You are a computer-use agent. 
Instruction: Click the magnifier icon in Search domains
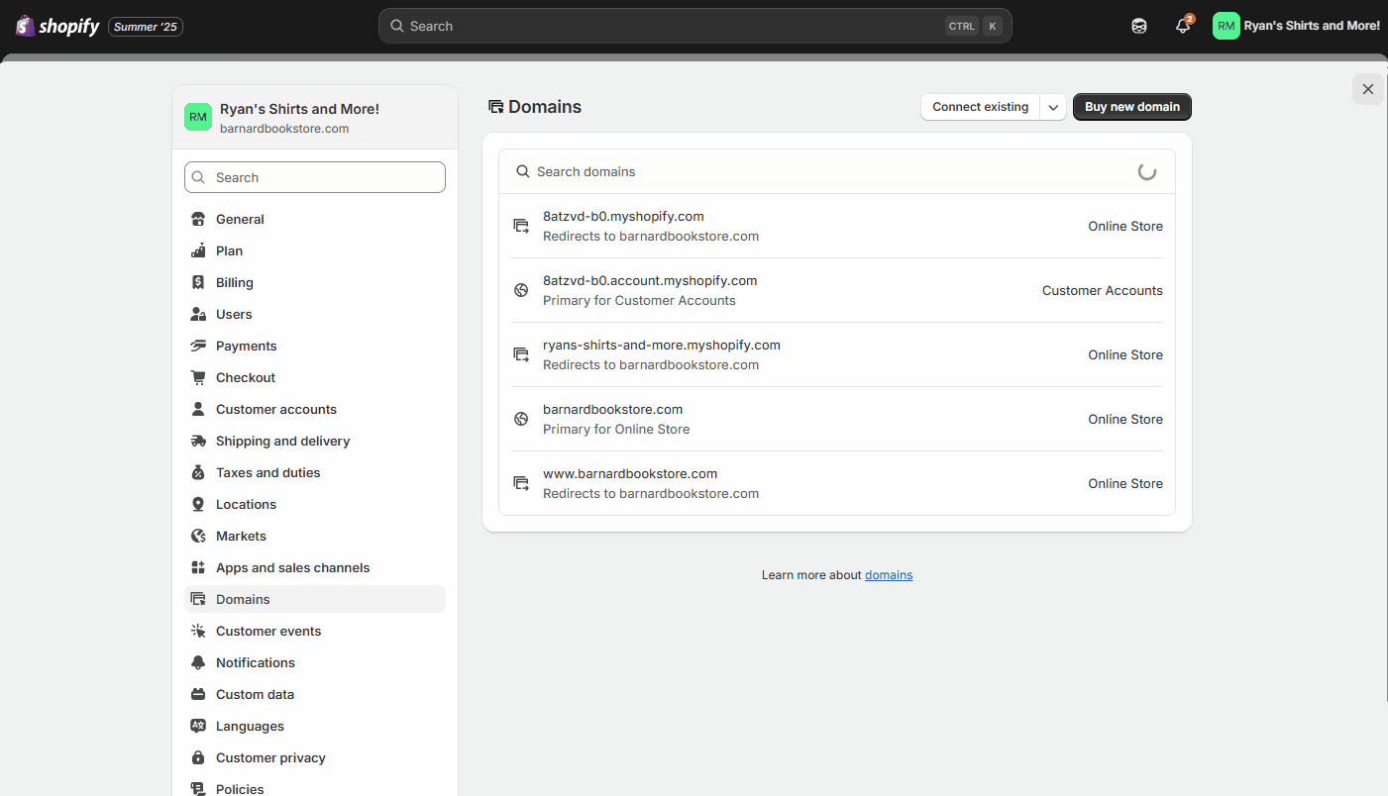point(523,171)
